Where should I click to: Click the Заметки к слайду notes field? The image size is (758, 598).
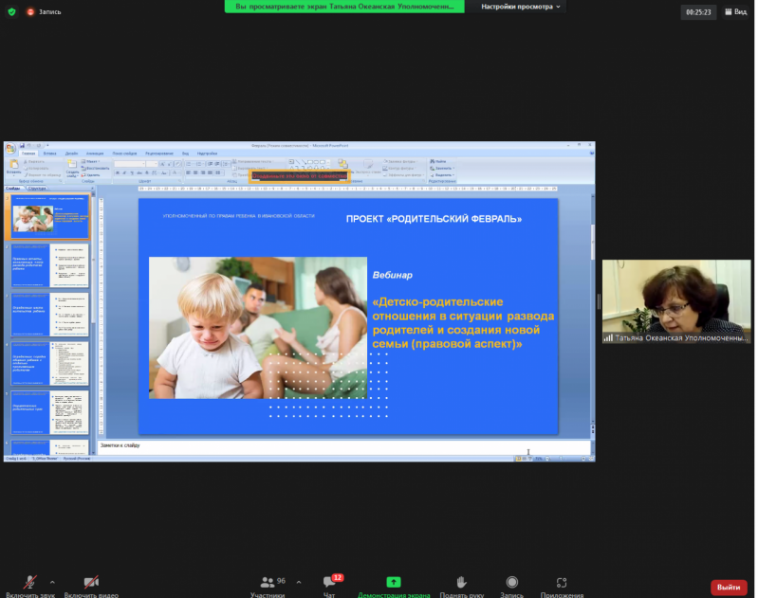(x=342, y=445)
